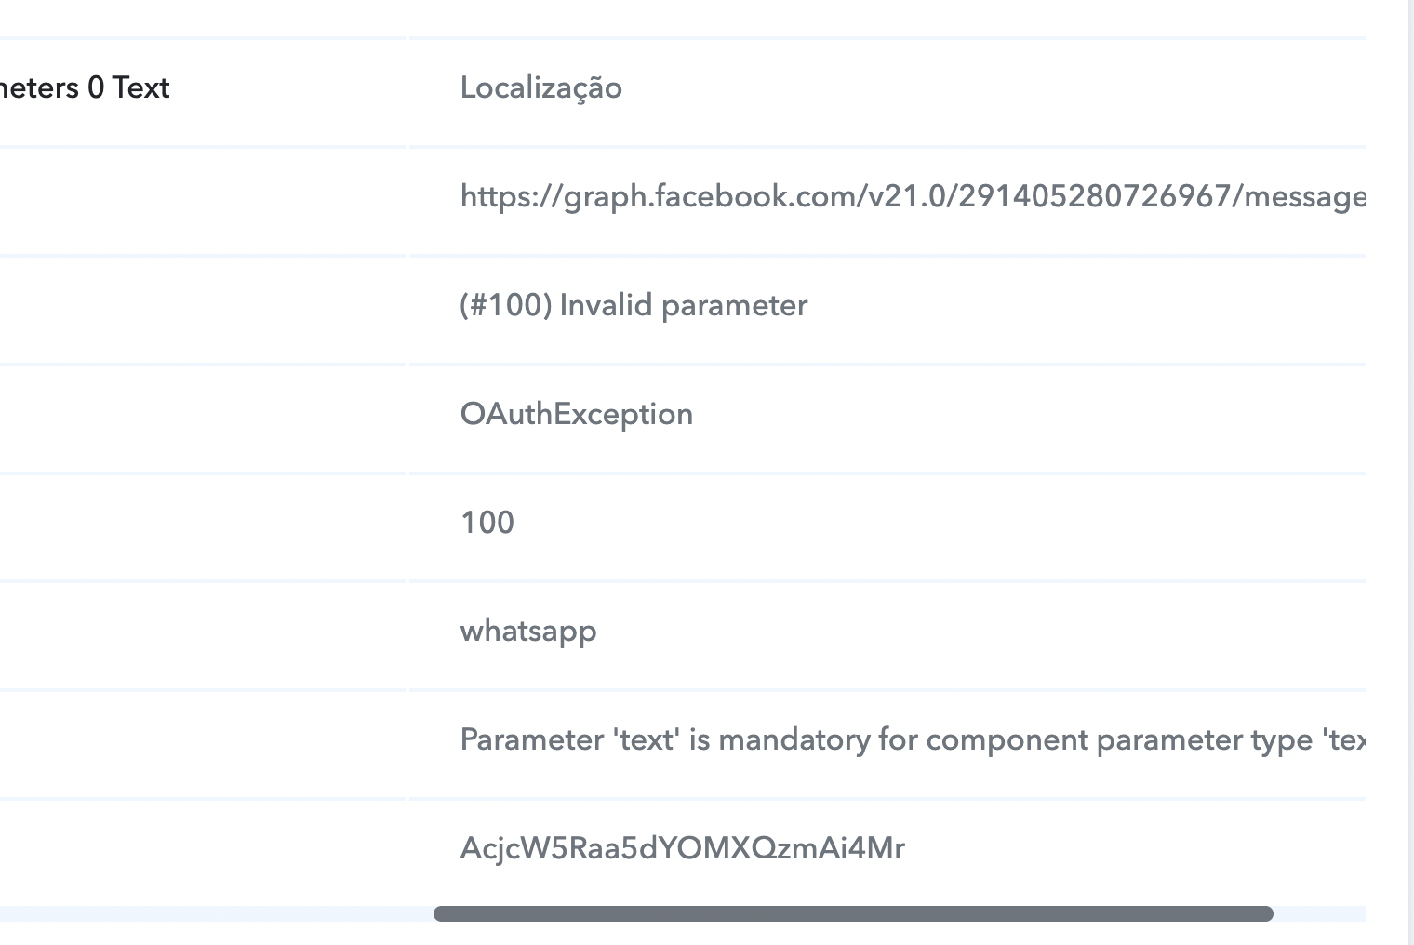Click empty label cell beside AcjcW5Raa5dYOMXQzmAi4Mr
The height and width of the screenshot is (945, 1414).
[x=202, y=853]
